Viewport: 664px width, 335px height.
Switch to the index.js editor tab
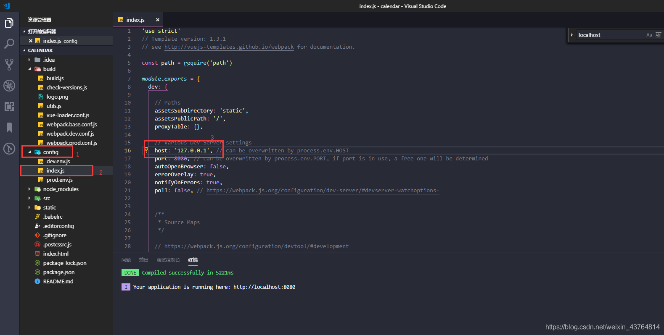(x=135, y=20)
